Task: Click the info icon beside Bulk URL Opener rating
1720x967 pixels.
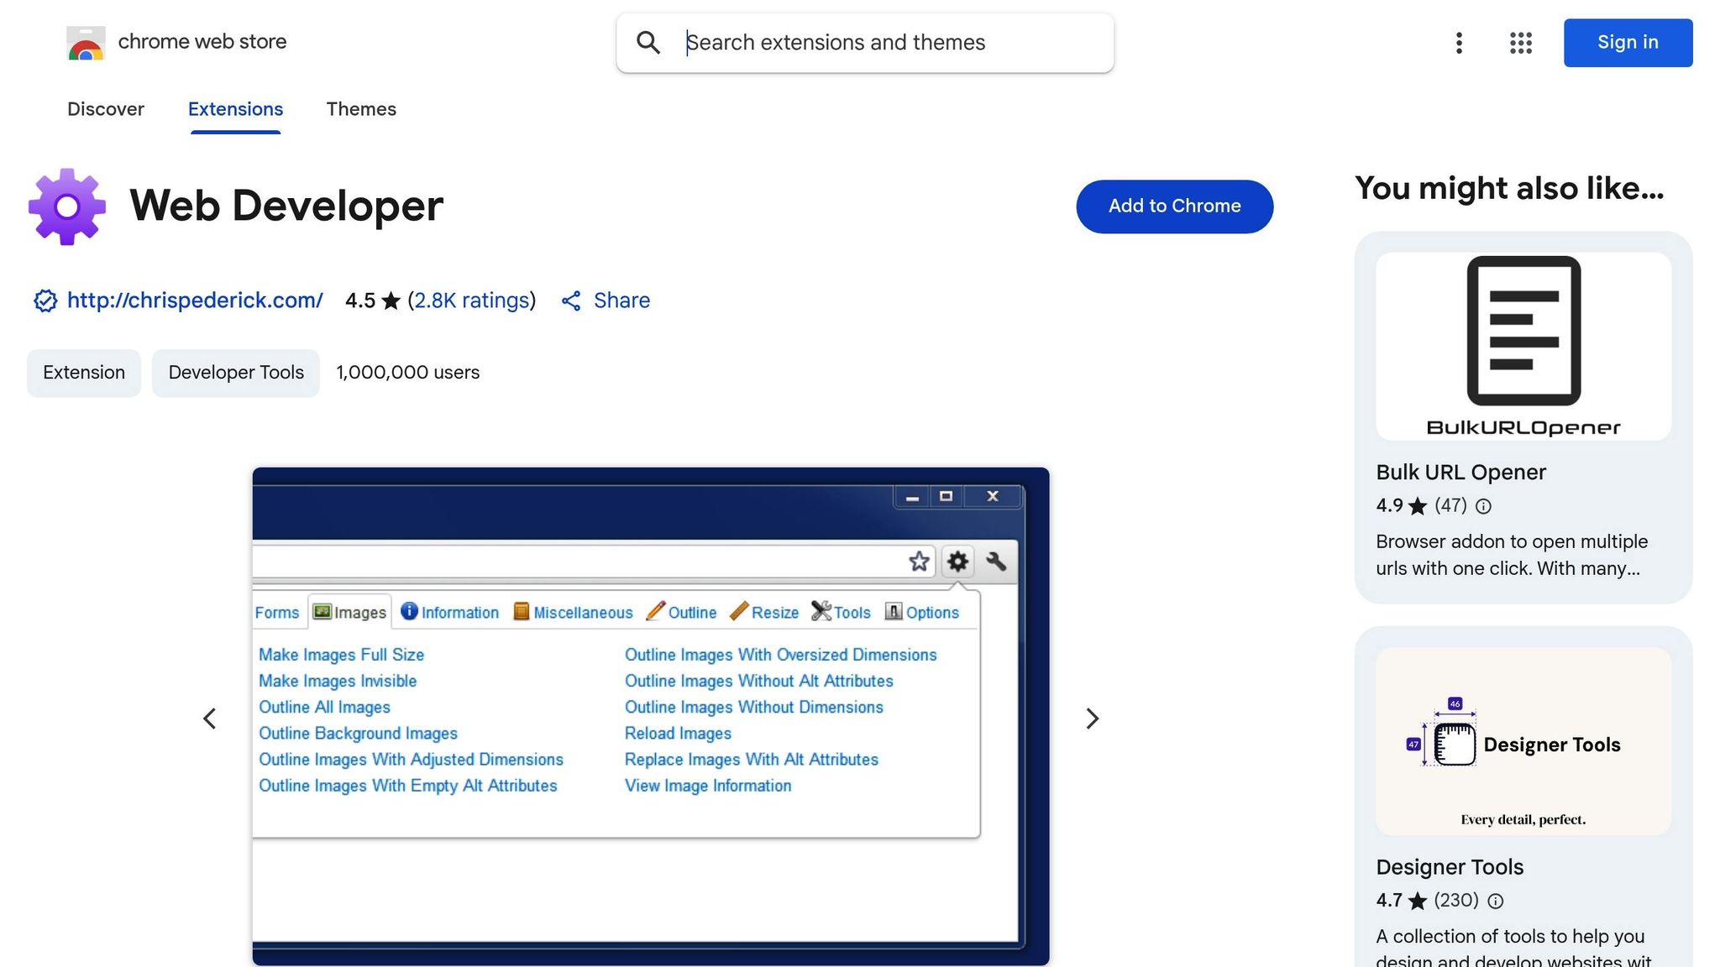Action: (1484, 506)
